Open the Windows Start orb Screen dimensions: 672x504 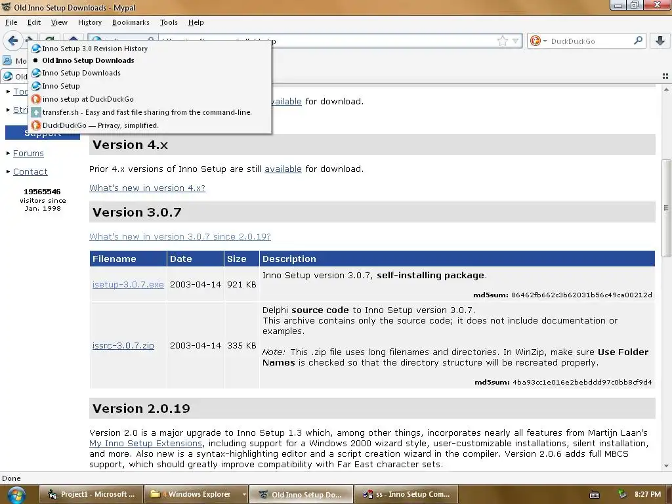16,495
